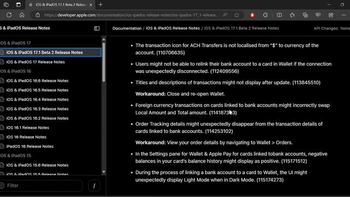Open the tab actions menu icon

point(18,5)
